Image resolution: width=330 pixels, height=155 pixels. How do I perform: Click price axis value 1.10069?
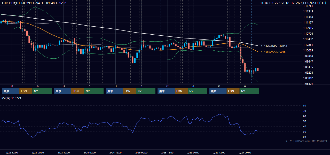click(x=308, y=50)
